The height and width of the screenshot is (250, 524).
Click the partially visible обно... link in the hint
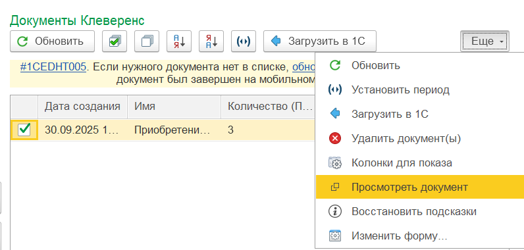coord(303,67)
